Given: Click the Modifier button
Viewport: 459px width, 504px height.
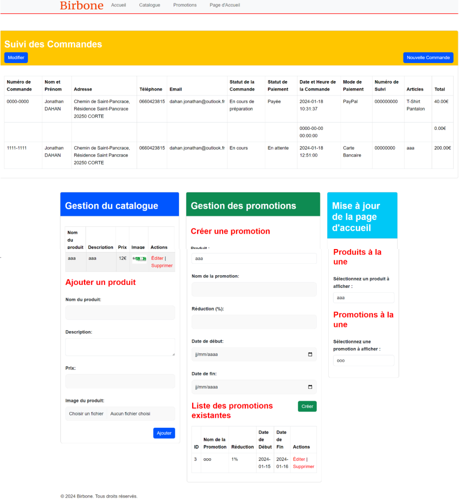Looking at the screenshot, I should [x=16, y=58].
